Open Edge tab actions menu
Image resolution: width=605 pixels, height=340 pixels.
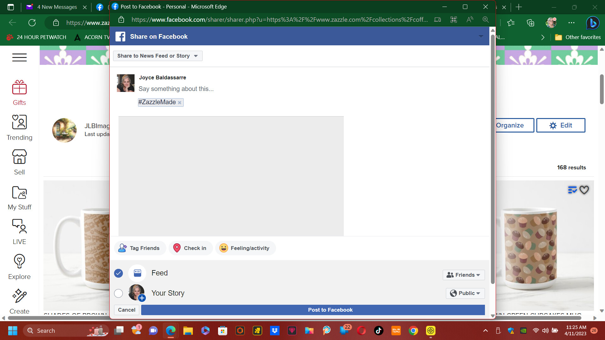point(10,7)
